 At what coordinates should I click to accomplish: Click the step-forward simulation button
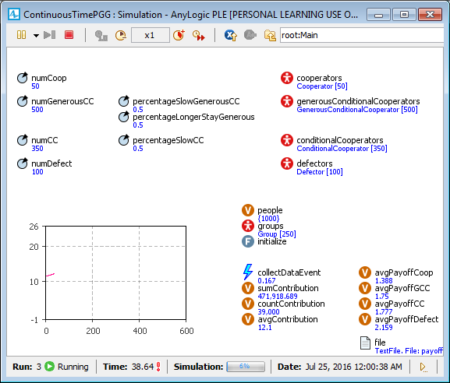pyautogui.click(x=49, y=35)
